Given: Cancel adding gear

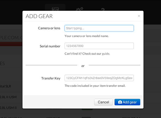Looking at the screenshot, I should pos(103,102).
